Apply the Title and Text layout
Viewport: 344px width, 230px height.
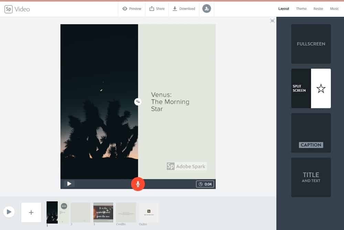coord(311,177)
